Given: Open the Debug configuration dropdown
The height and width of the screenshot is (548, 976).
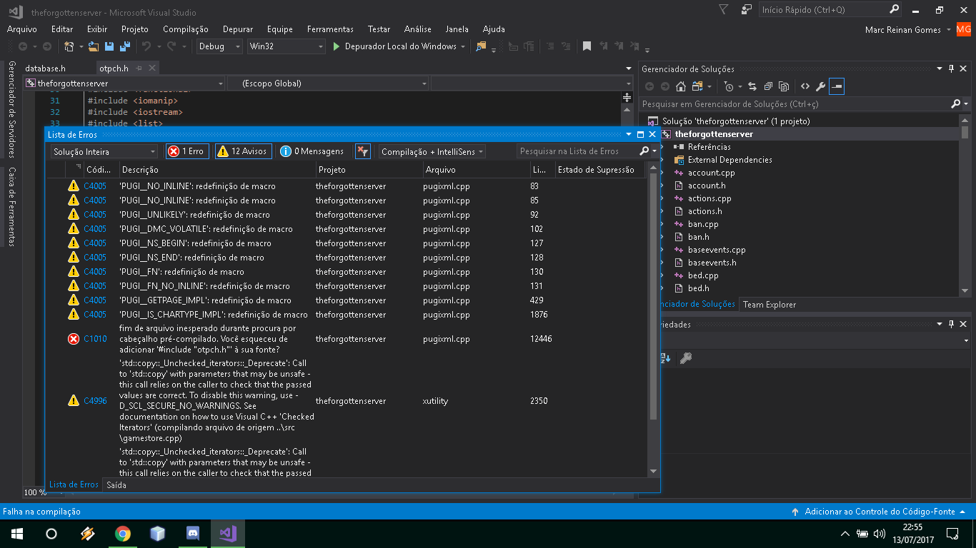Looking at the screenshot, I should click(219, 46).
